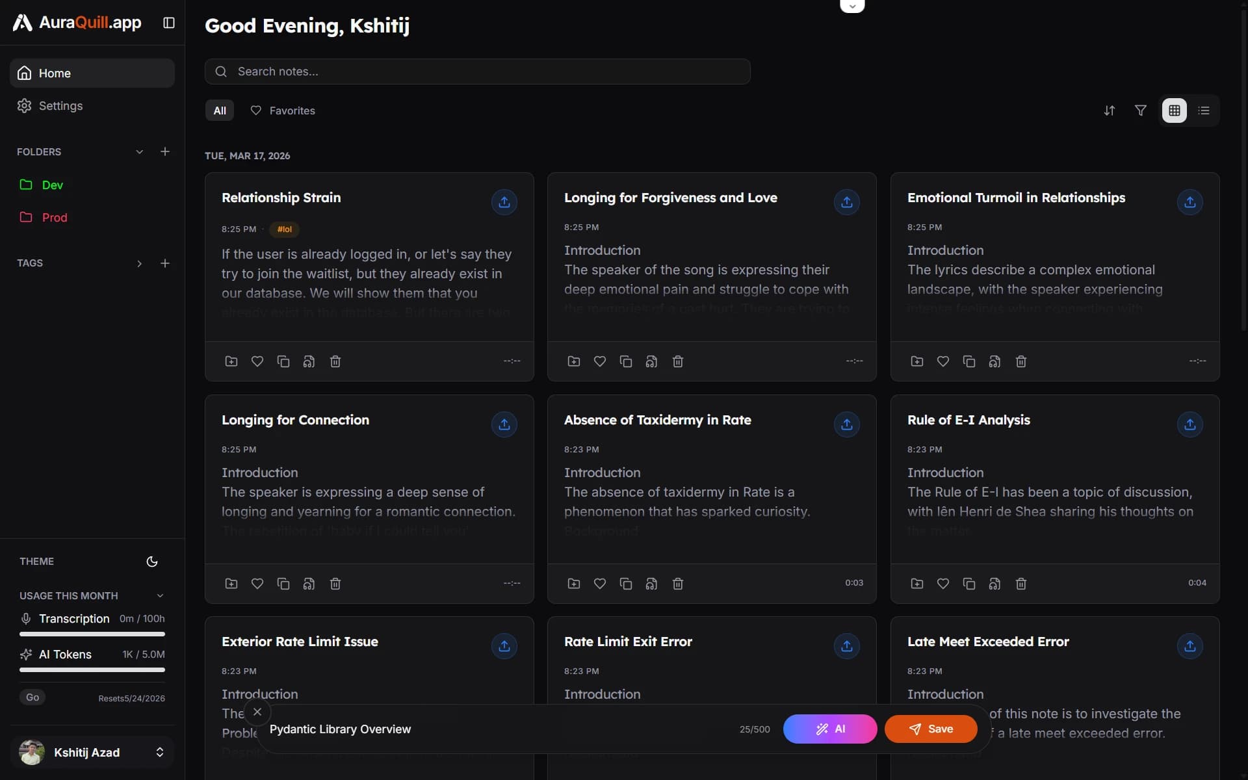Click the Go plan badge
This screenshot has height=780, width=1248.
[x=32, y=697]
